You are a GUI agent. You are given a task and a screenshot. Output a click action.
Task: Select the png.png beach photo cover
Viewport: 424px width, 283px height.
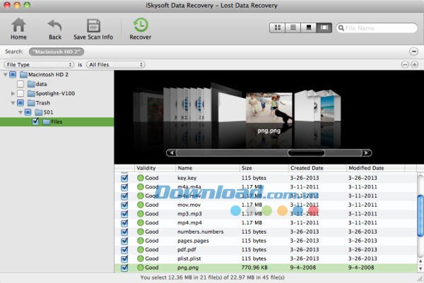point(269,108)
